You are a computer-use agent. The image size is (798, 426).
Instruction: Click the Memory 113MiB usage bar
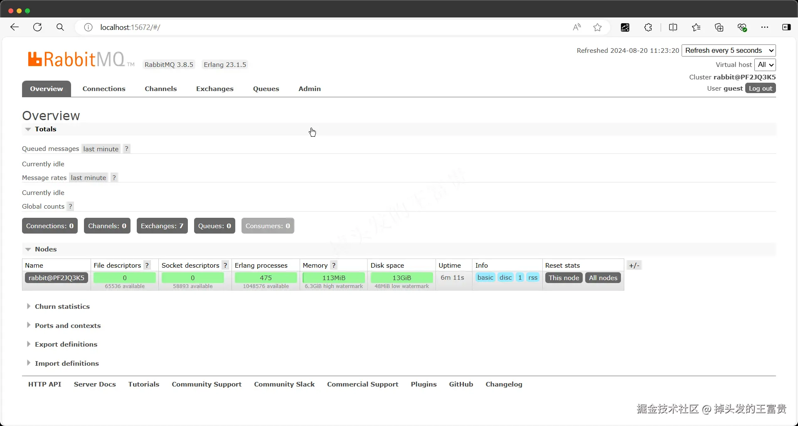point(334,278)
